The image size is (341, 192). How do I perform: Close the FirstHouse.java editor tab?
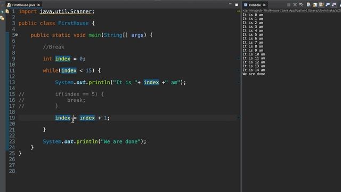coord(38,5)
